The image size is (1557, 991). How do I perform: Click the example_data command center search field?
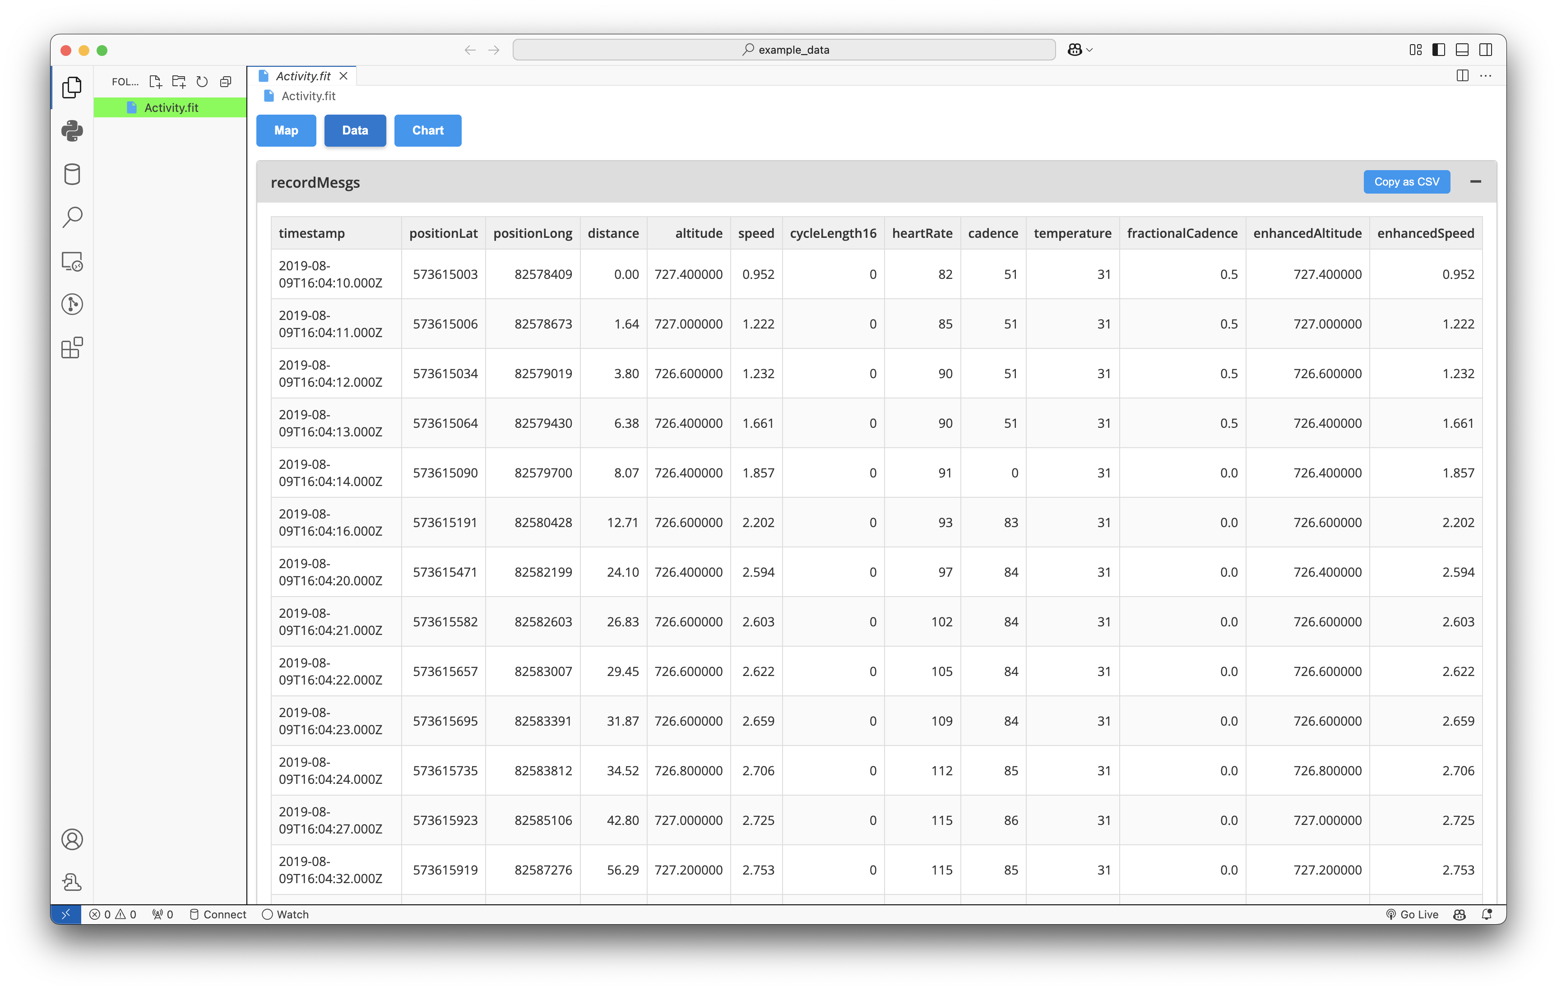click(783, 50)
